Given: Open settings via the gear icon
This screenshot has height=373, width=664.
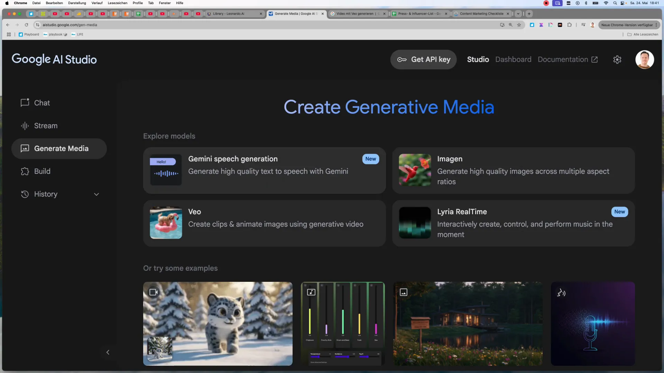Looking at the screenshot, I should click(617, 59).
